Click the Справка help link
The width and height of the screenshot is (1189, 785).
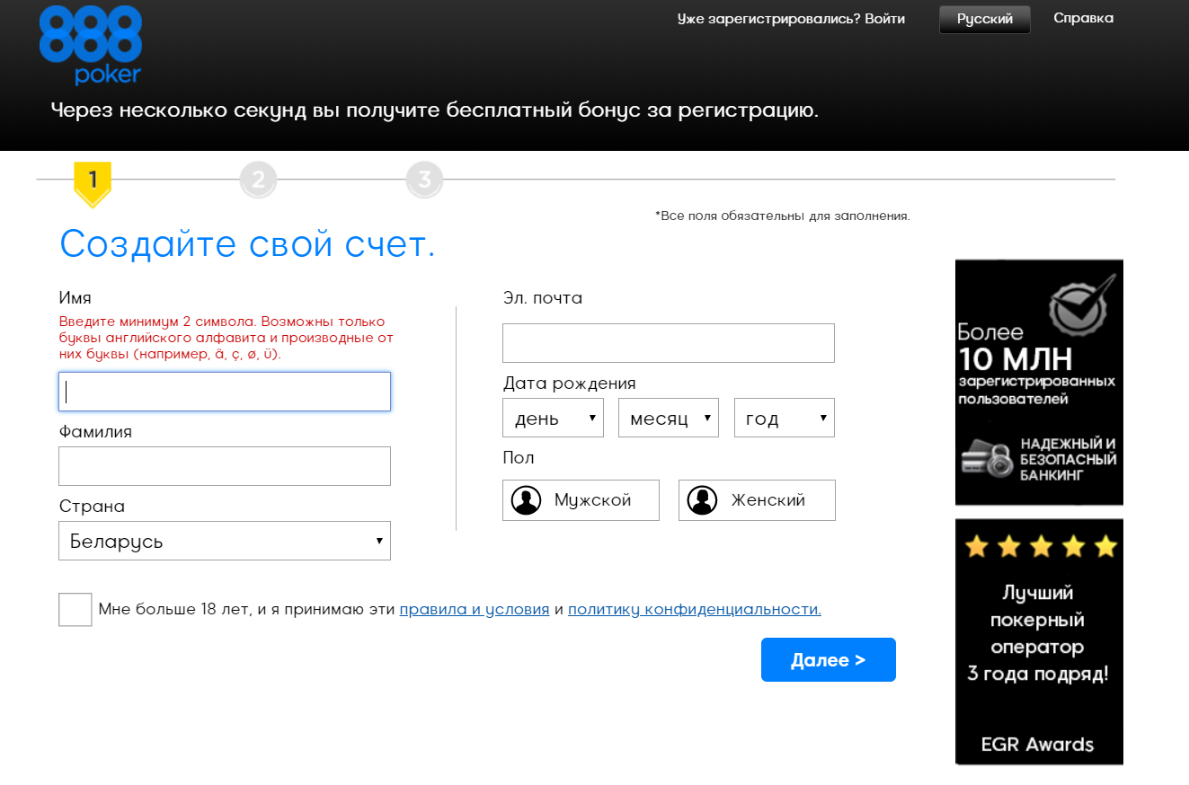(1083, 18)
